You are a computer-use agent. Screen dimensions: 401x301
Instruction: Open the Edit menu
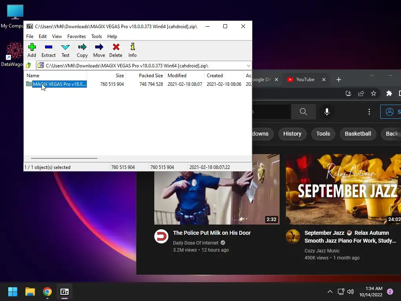(x=42, y=36)
